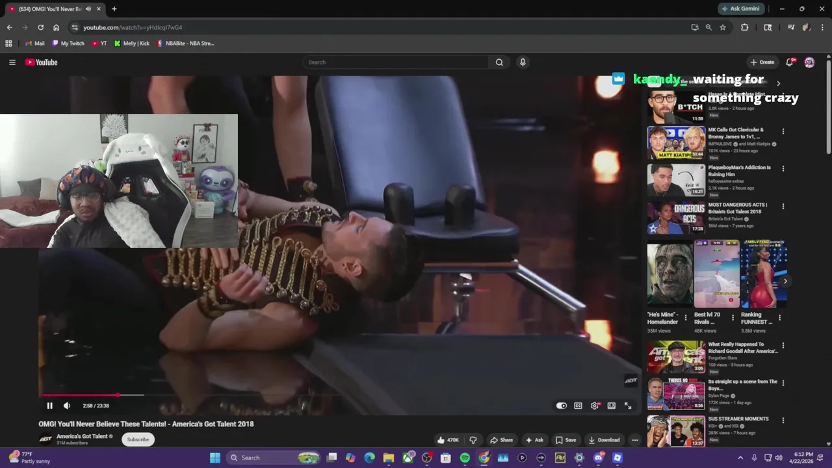The height and width of the screenshot is (468, 832).
Task: Open the Share dialog
Action: pyautogui.click(x=501, y=440)
